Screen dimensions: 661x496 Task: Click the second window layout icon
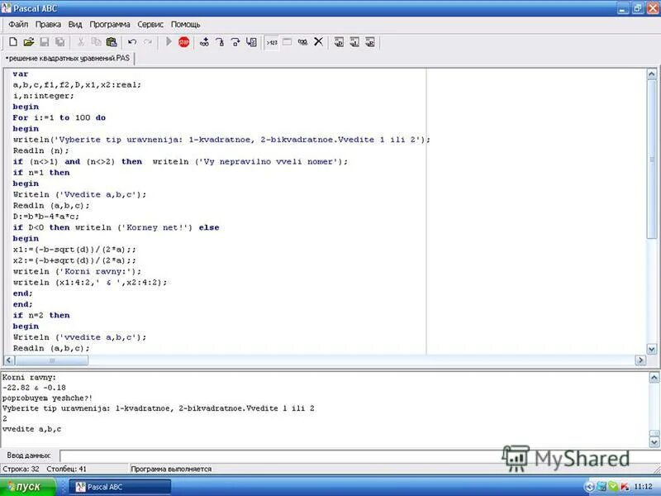tap(354, 42)
